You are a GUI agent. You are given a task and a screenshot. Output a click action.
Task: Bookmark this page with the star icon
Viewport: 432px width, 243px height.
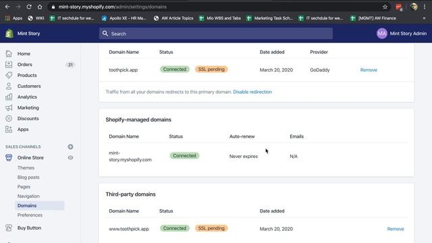(385, 7)
